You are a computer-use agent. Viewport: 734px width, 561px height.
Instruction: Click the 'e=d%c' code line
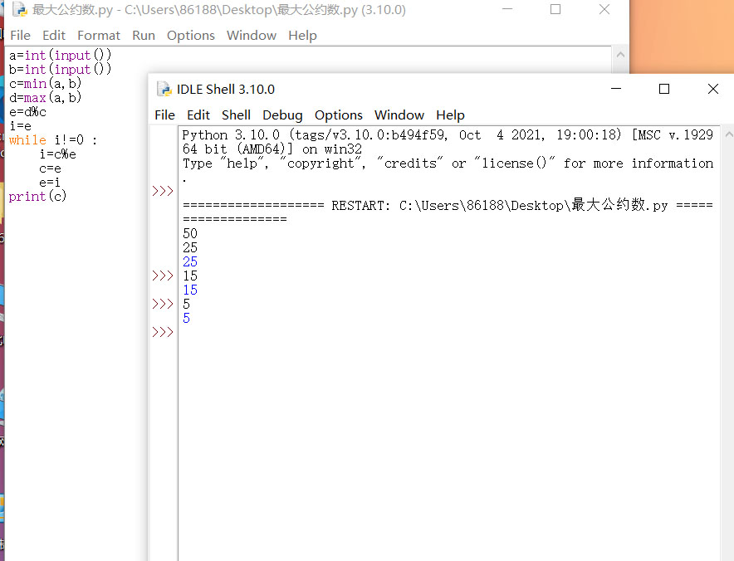point(27,112)
